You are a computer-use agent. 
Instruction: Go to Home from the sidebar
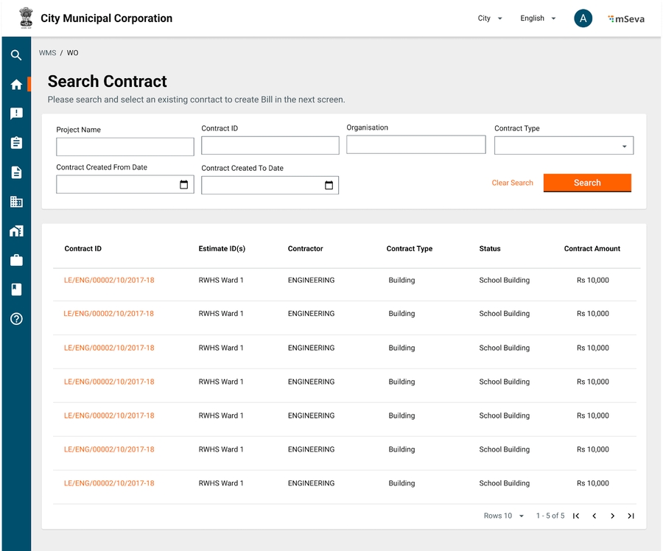click(x=16, y=85)
